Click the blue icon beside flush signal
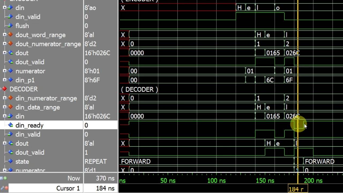The height and width of the screenshot is (193, 343). point(10,26)
